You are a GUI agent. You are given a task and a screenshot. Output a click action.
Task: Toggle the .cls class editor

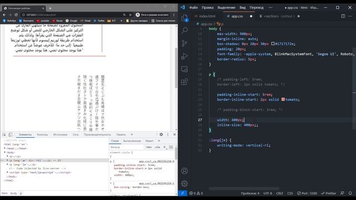point(157,147)
